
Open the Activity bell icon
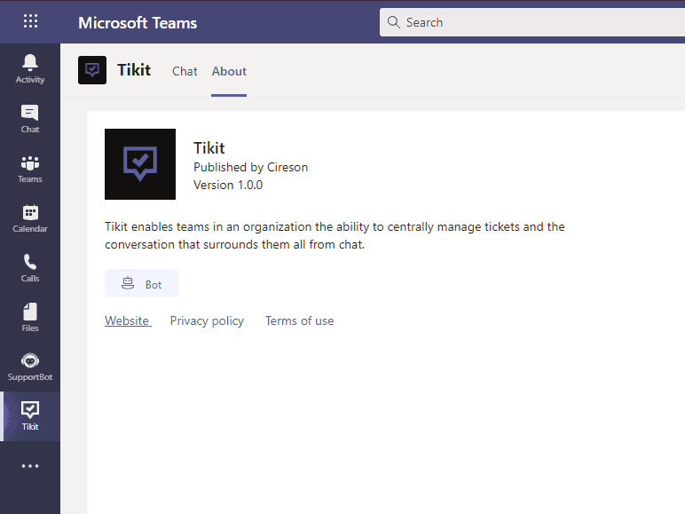pos(30,68)
